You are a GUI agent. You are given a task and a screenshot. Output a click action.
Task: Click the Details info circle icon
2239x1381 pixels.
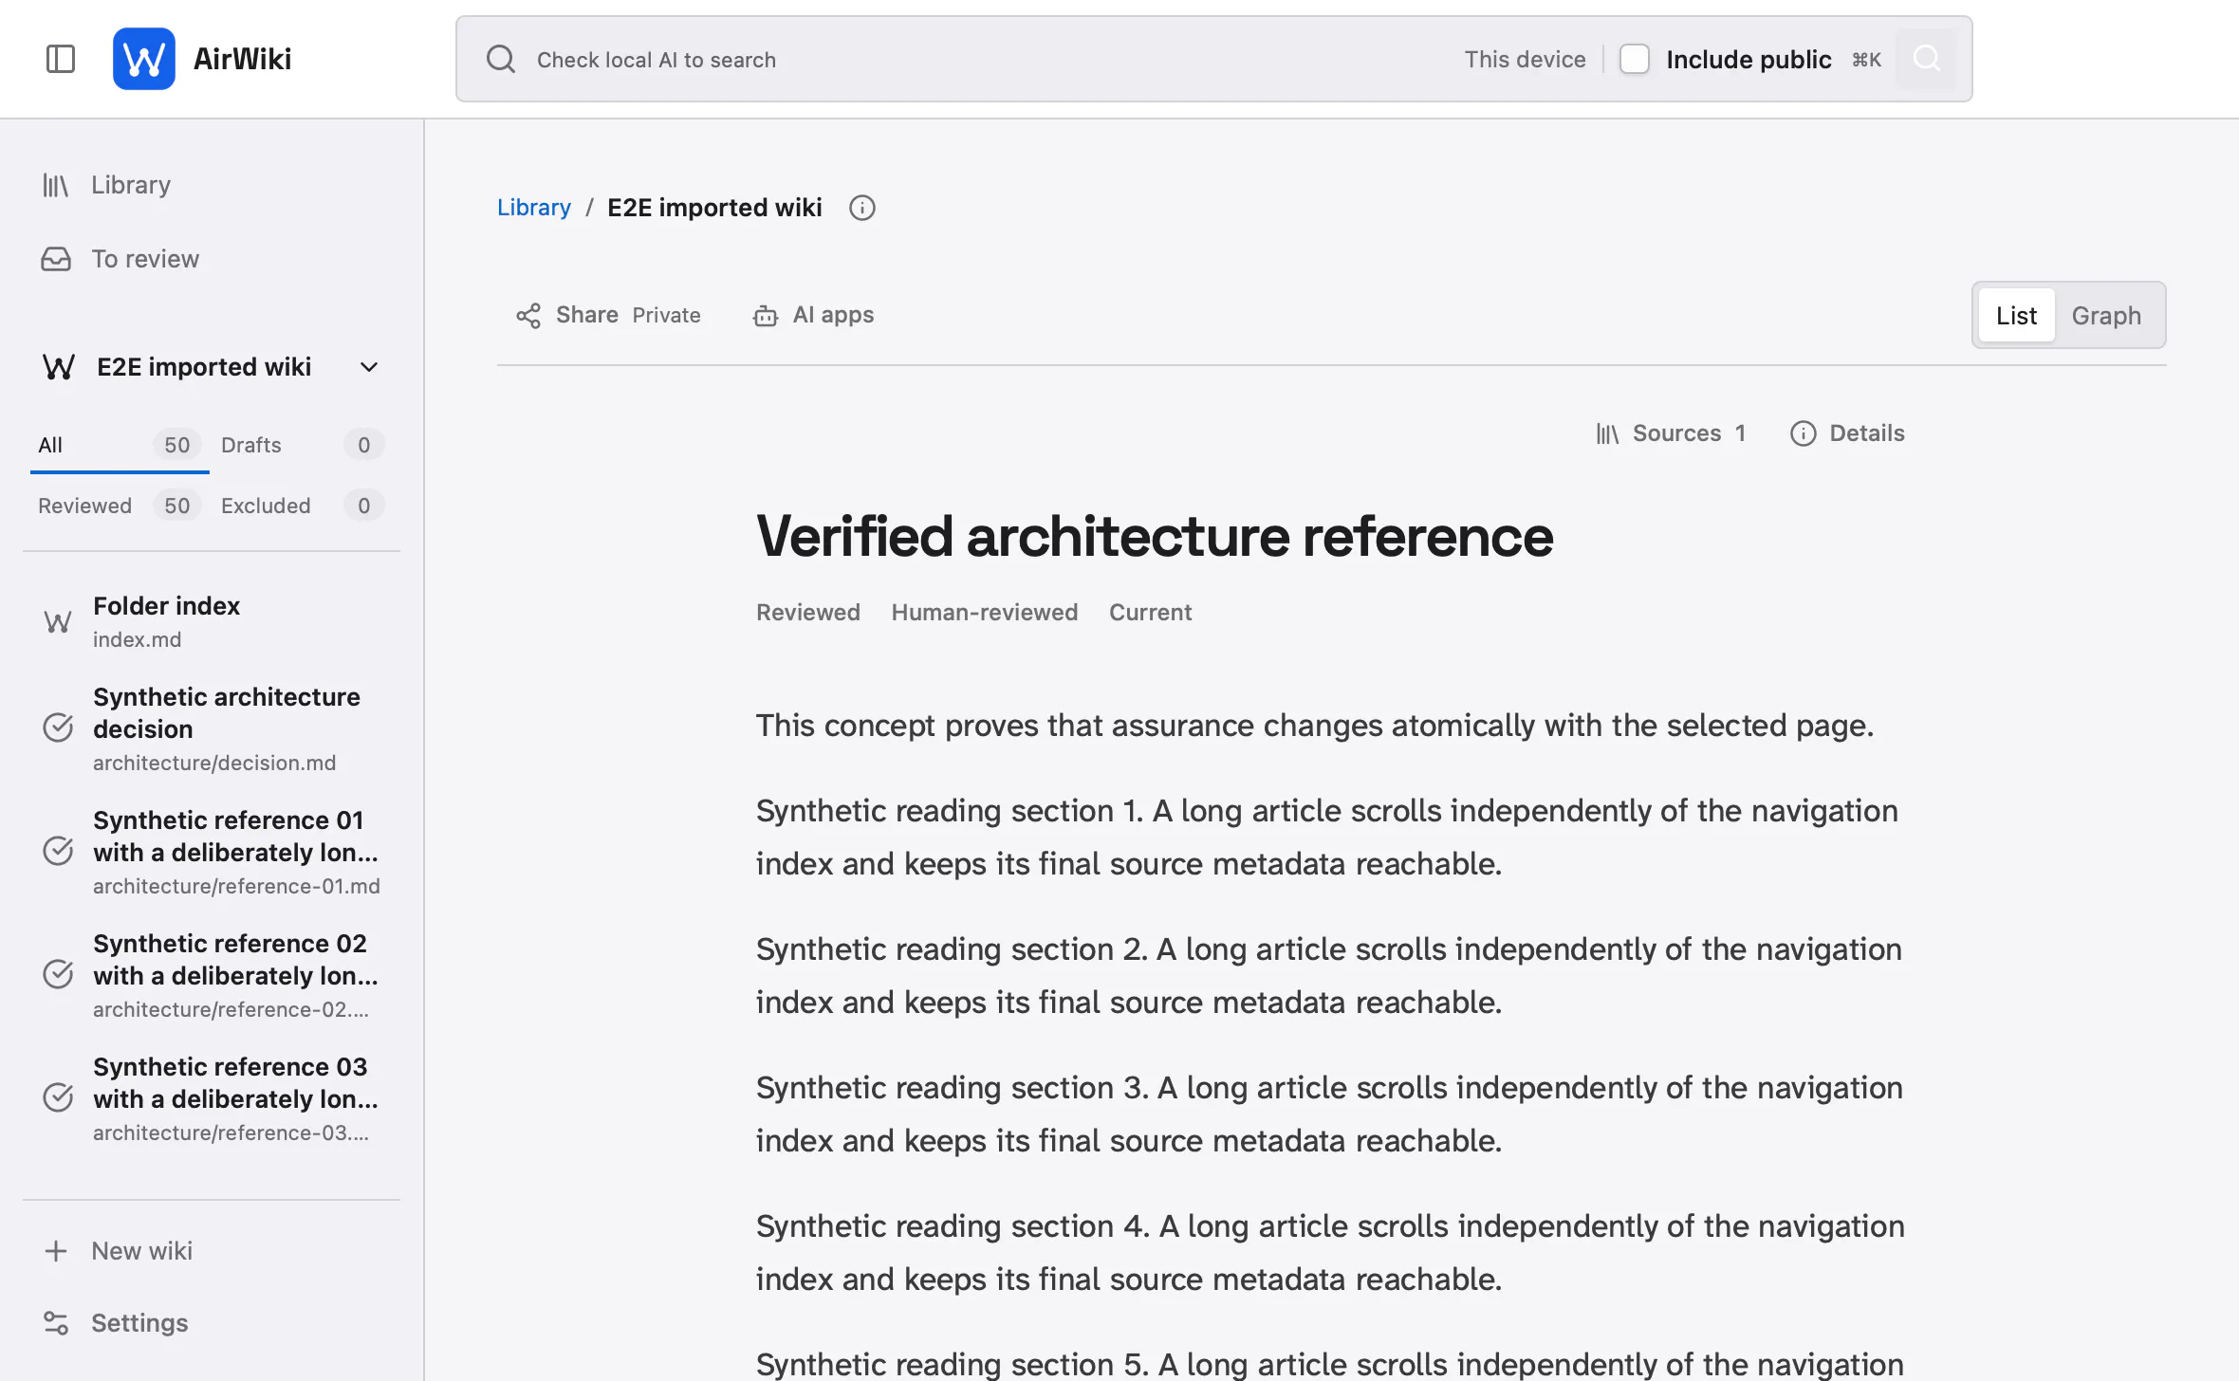(1804, 433)
